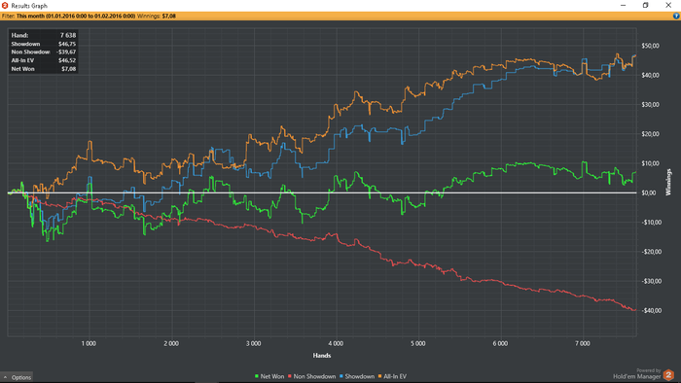Click the green Net Won color swatch
This screenshot has height=383, width=681.
click(x=257, y=376)
